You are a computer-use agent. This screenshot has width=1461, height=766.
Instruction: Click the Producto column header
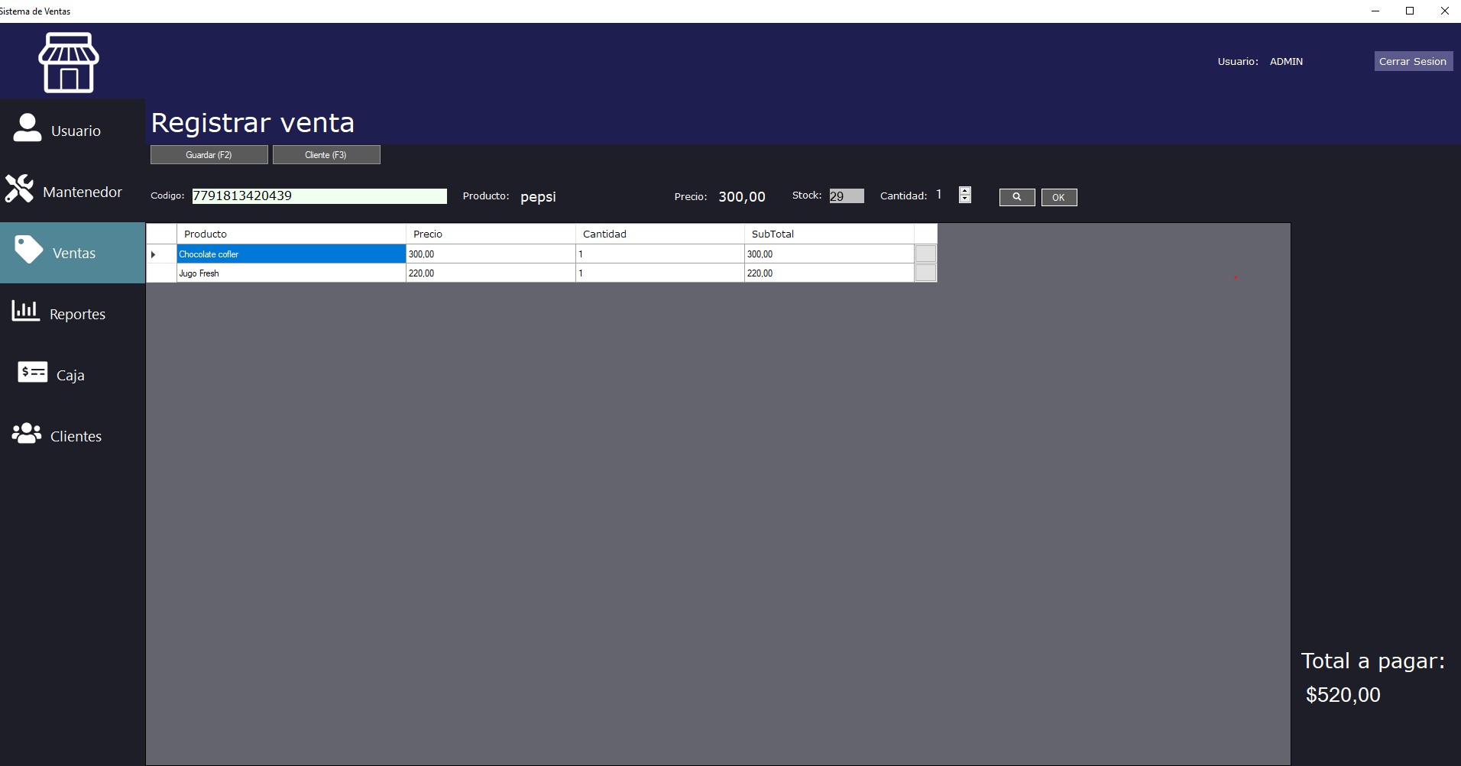click(x=290, y=234)
